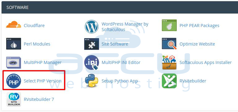Open the Site Software link
The width and height of the screenshot is (238, 112).
click(x=115, y=44)
